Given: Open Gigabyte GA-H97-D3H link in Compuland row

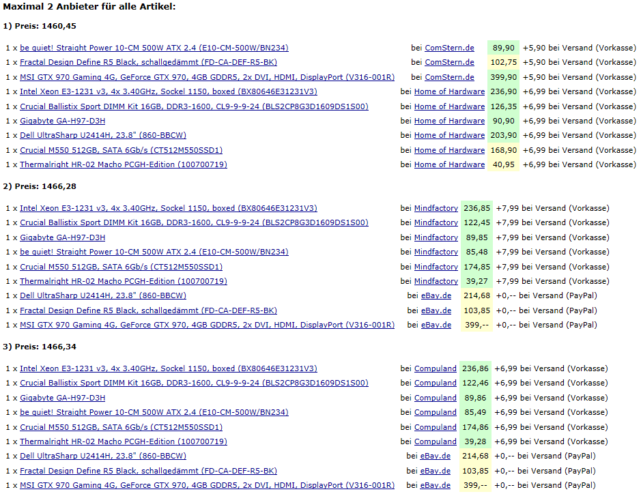Looking at the screenshot, I should pos(63,398).
